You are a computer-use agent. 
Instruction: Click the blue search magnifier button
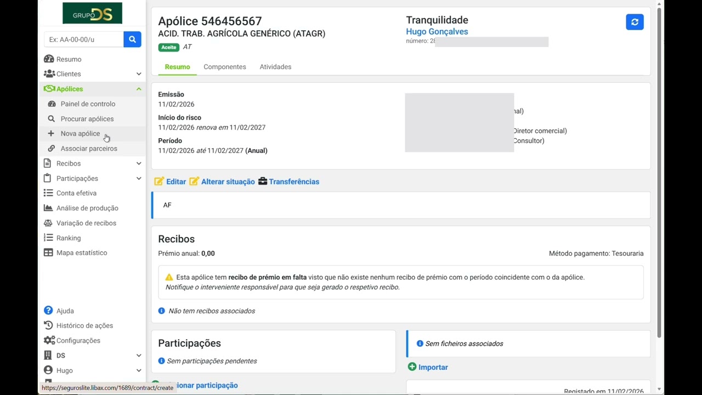click(x=132, y=39)
